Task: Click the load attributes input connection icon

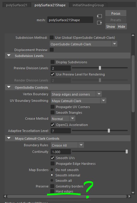Action: 99,16
